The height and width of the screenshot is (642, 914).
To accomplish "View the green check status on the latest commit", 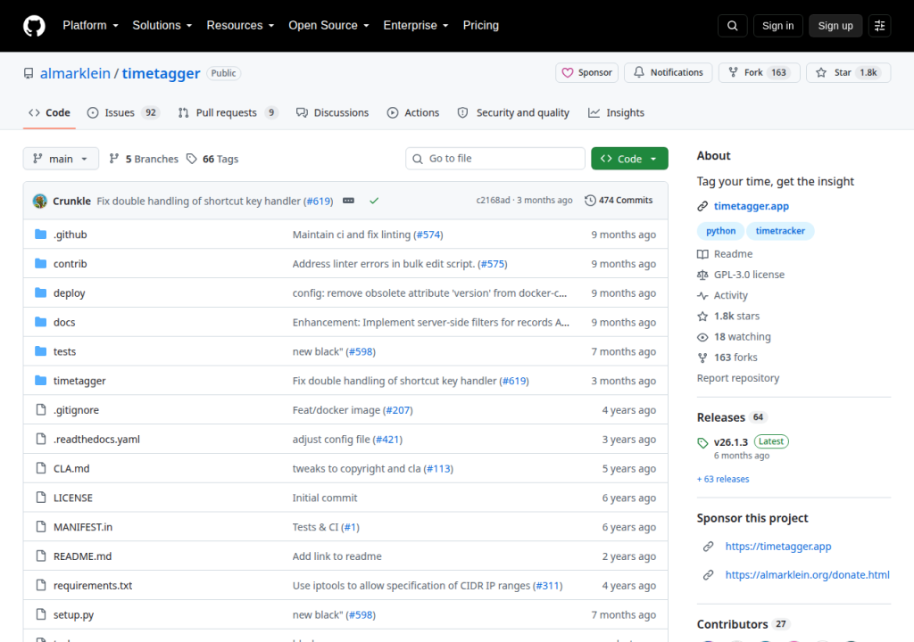I will pyautogui.click(x=374, y=201).
